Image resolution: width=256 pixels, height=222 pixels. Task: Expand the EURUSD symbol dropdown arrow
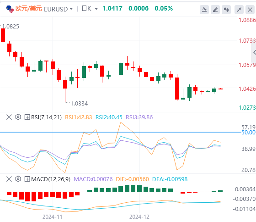click(x=71, y=9)
